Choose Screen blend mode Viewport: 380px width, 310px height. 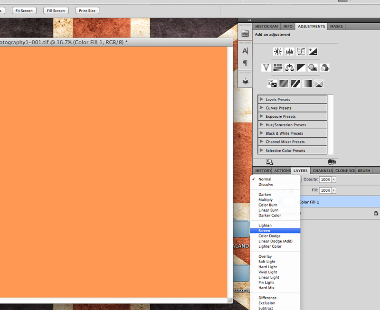point(275,231)
